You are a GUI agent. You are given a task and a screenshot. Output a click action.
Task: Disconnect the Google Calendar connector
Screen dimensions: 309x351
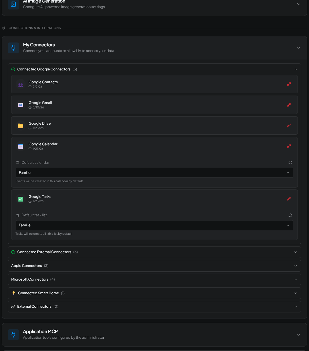[289, 146]
